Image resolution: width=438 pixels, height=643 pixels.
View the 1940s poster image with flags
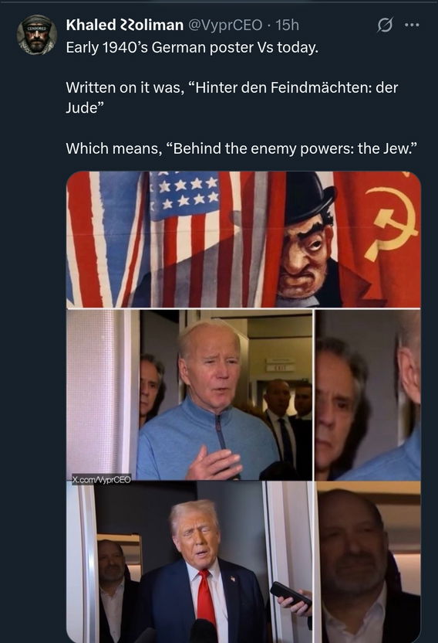click(244, 240)
